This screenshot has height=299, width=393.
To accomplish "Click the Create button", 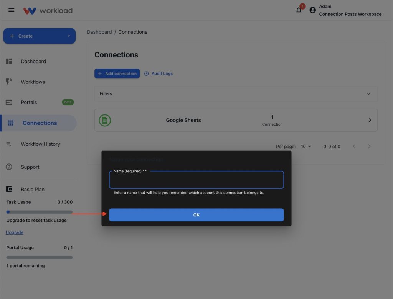I will pyautogui.click(x=40, y=36).
